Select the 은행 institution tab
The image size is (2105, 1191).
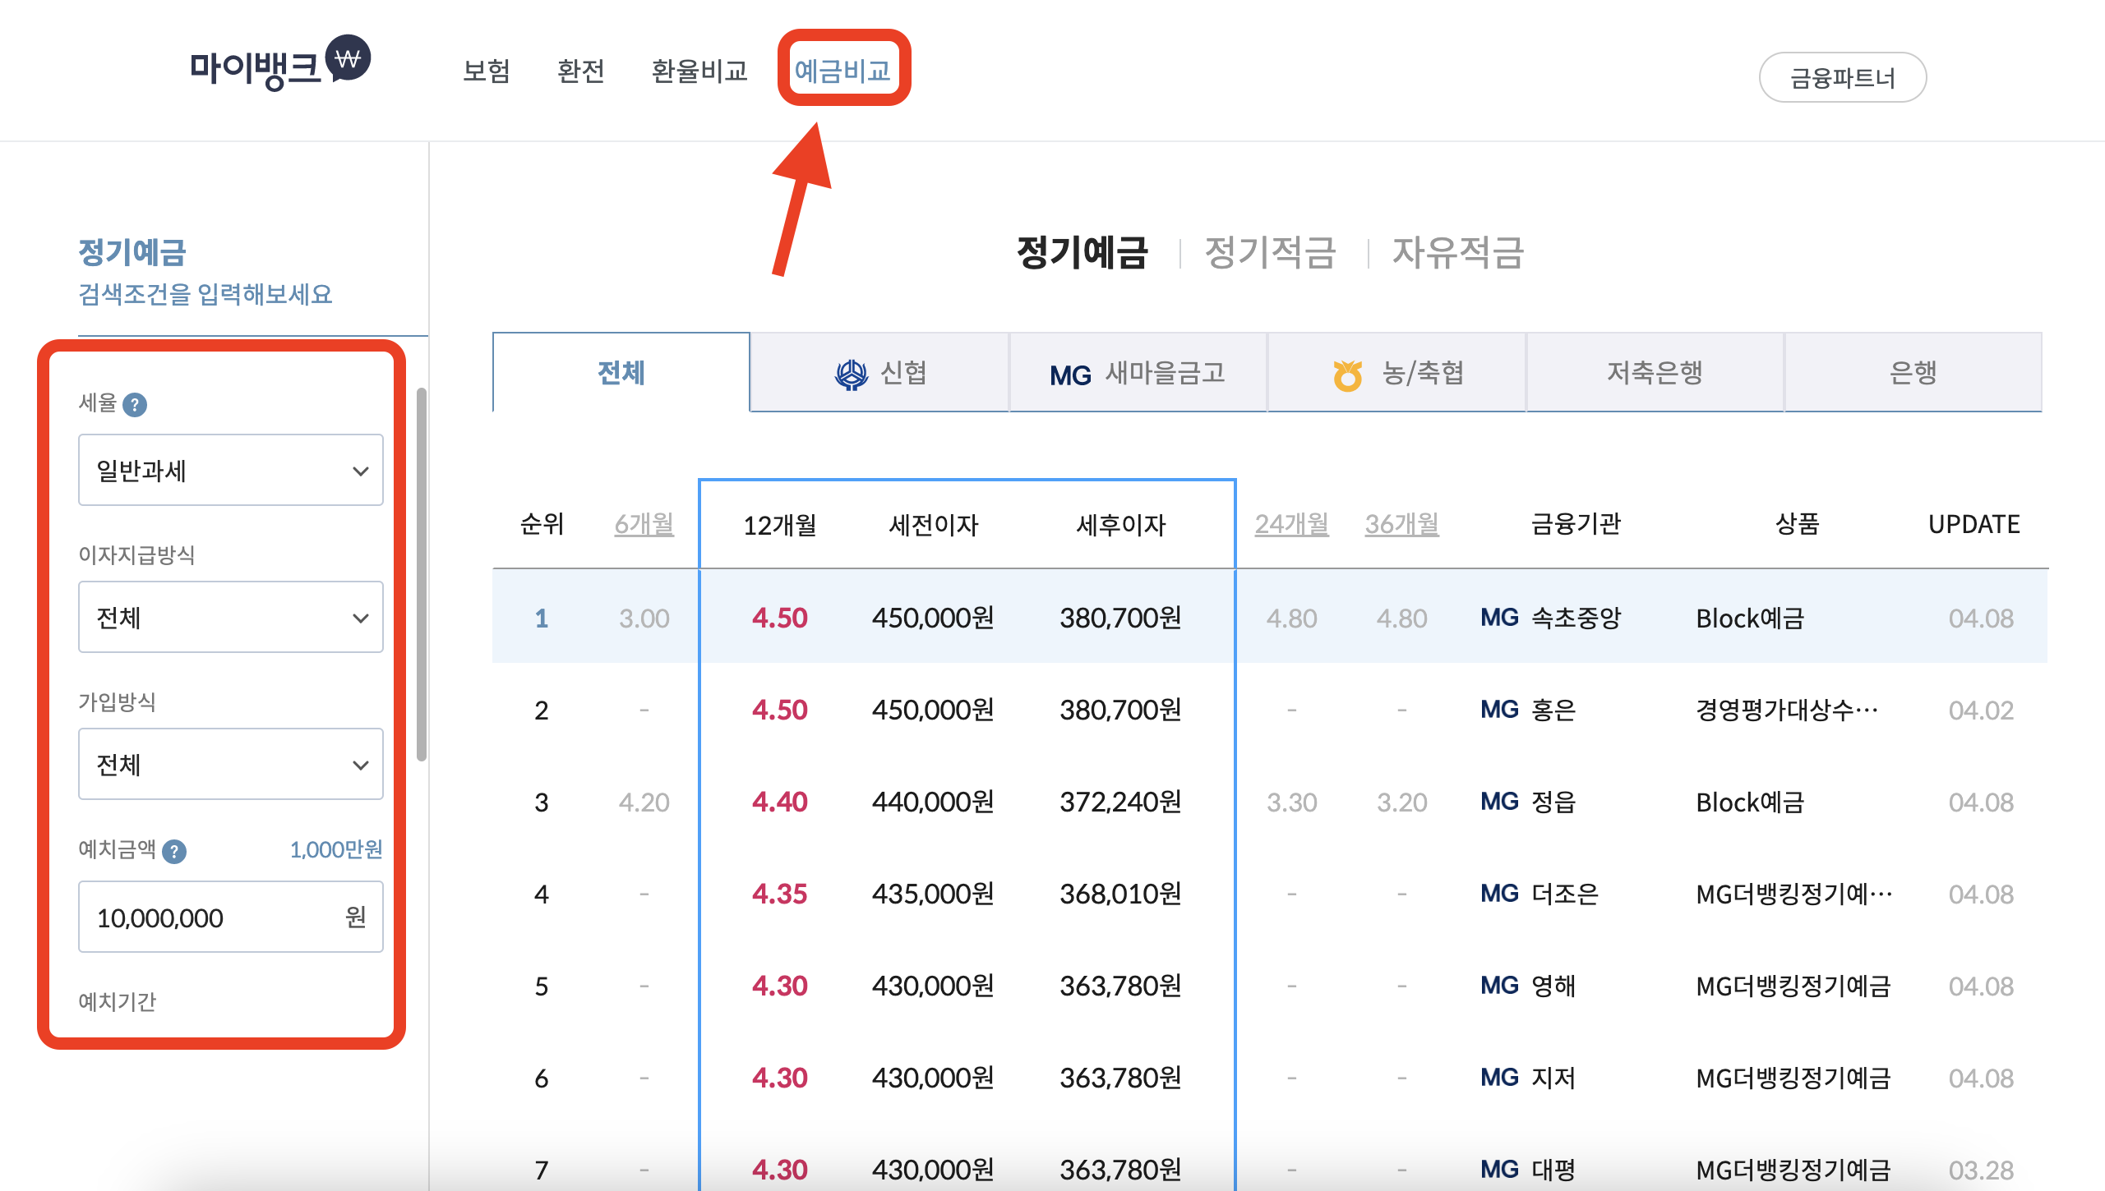[x=1912, y=374]
